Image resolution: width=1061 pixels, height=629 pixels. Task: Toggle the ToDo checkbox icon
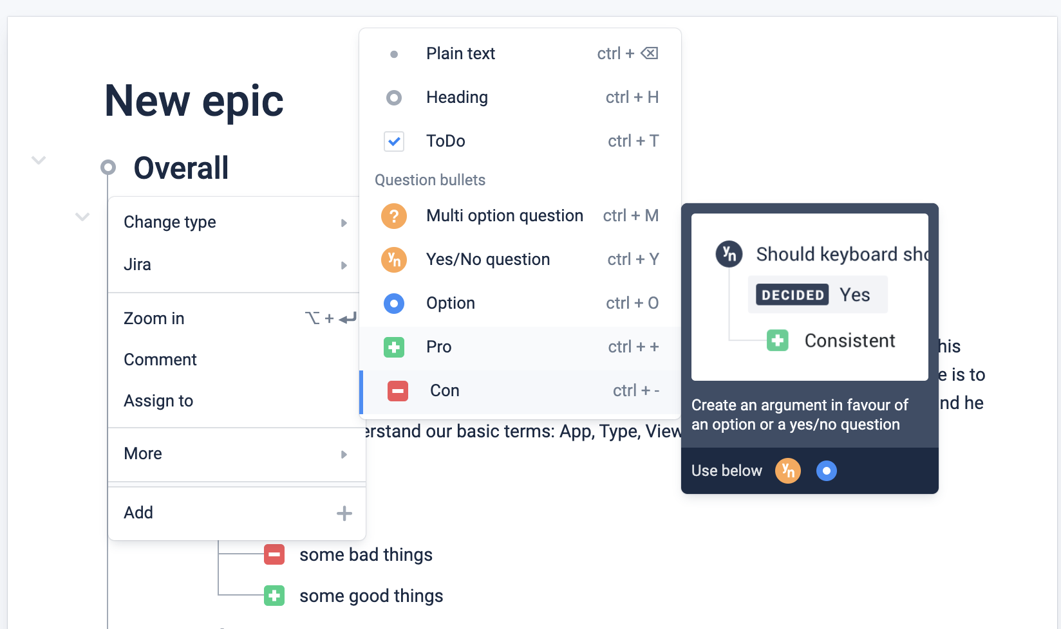click(x=394, y=141)
